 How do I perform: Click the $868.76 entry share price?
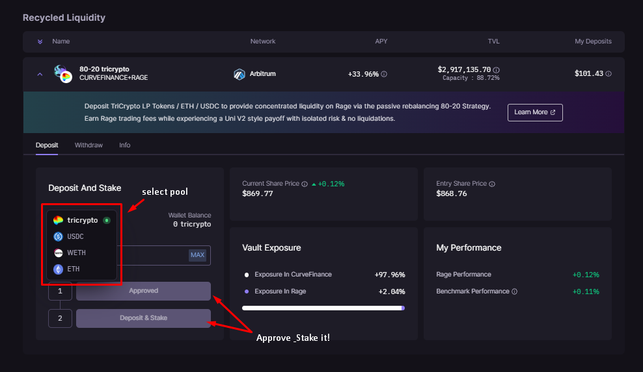[x=452, y=193]
